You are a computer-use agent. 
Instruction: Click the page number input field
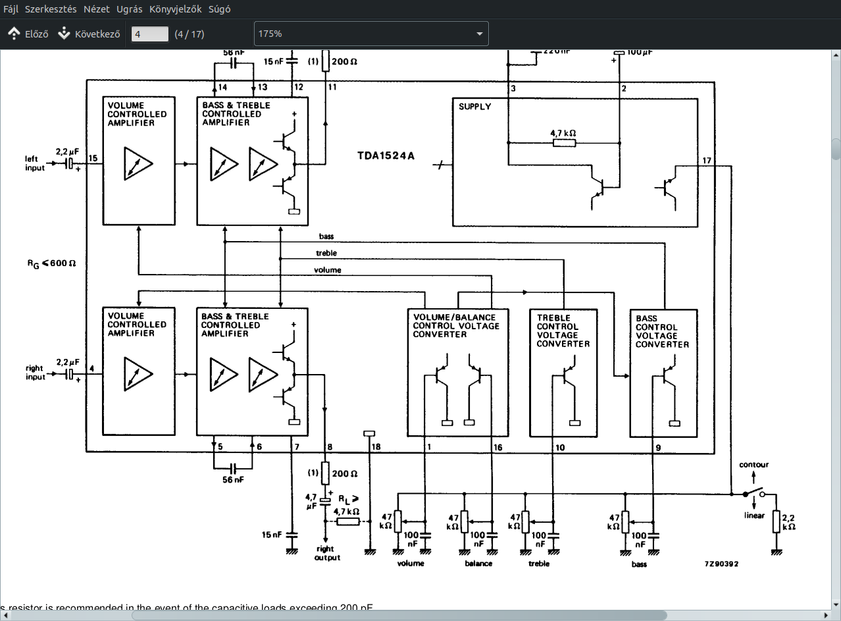coord(150,34)
